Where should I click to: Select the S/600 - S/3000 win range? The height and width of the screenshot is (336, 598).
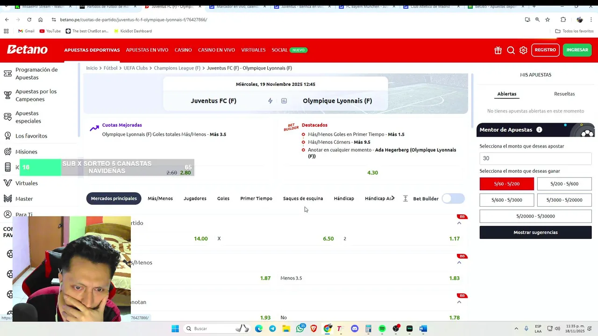coord(507,200)
